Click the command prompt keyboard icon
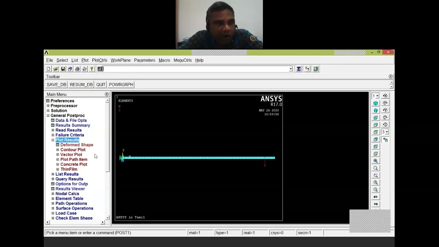Screen dimensions: 439x247 click(100, 69)
